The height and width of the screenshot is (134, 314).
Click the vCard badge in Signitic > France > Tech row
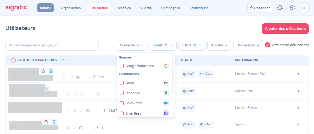[206, 74]
